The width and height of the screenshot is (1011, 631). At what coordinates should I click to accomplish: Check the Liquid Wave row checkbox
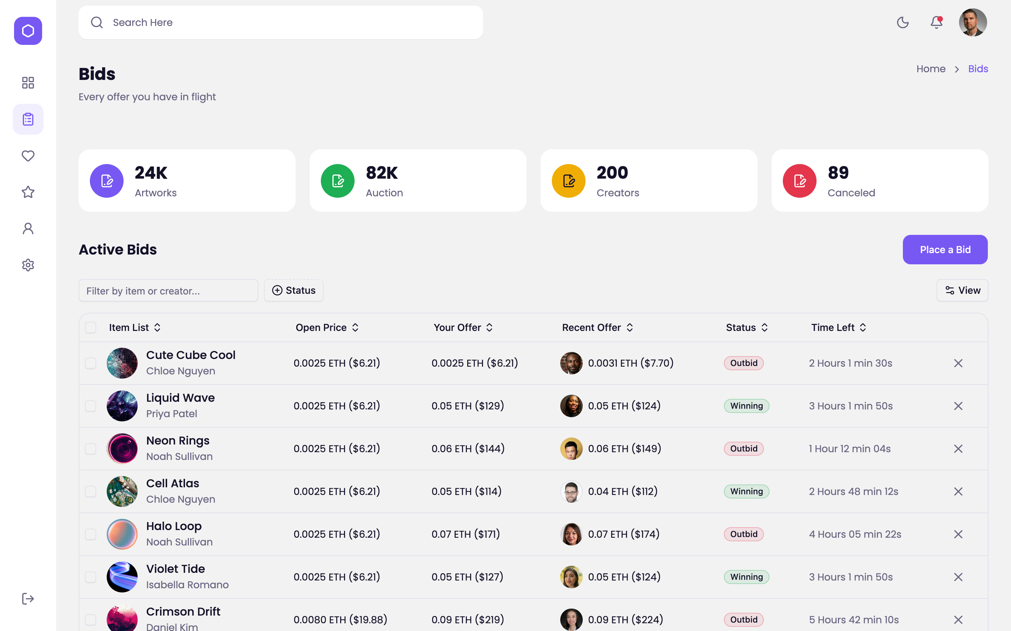click(91, 406)
